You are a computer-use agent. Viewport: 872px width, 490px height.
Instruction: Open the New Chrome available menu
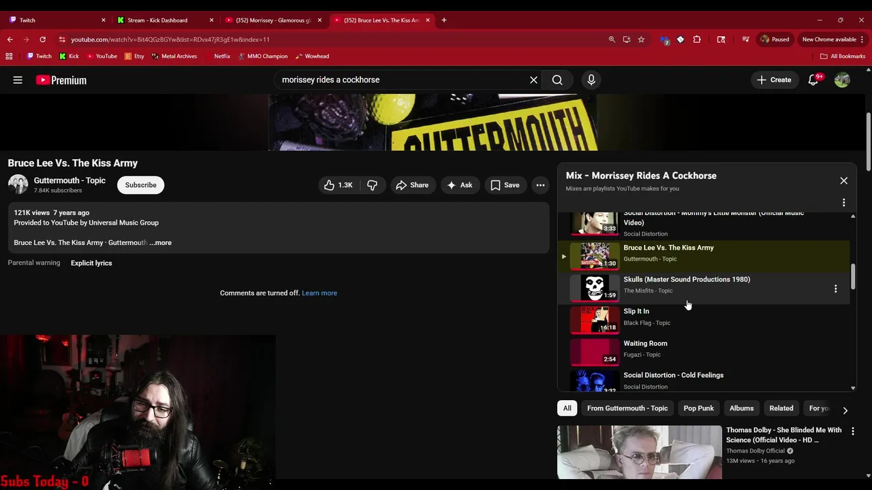[x=833, y=39]
